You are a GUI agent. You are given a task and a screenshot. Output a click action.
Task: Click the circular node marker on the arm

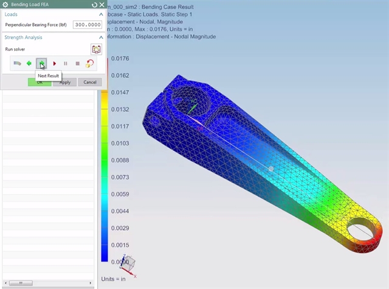coord(271,169)
